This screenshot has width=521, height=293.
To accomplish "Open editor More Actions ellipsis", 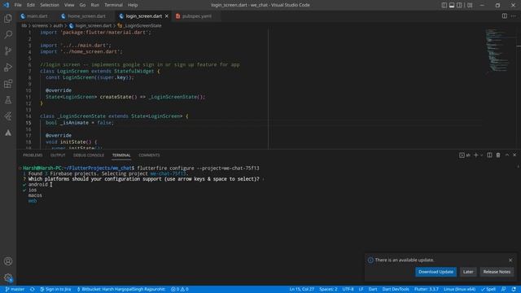I will coord(514,16).
